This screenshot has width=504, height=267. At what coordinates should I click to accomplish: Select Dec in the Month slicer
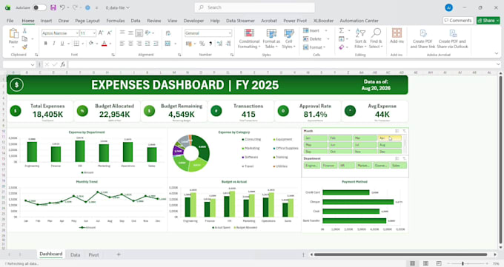[390, 152]
